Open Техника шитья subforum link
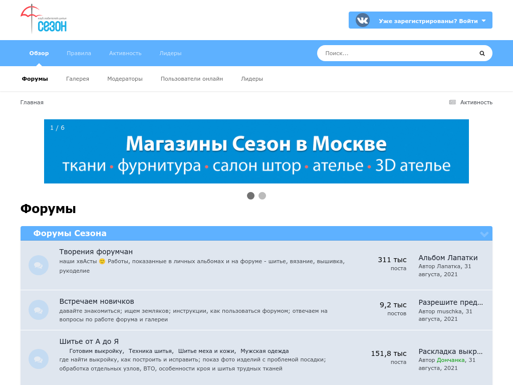 150,351
